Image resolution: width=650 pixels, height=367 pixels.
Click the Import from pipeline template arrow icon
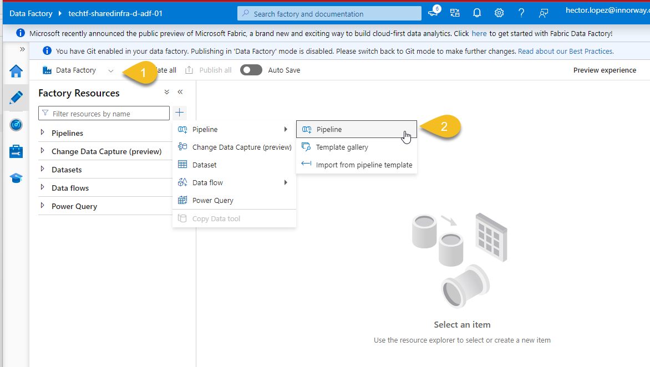[x=306, y=164]
